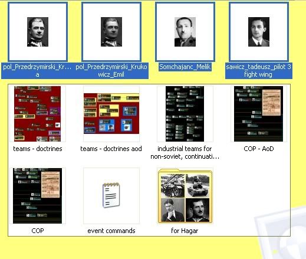Screen dimensions: 306x259
Task: Open the Somchajanc_Melik portrait image
Action: pyautogui.click(x=185, y=32)
